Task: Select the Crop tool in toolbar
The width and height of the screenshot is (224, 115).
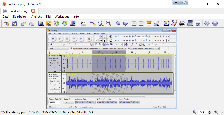Action: [41, 23]
